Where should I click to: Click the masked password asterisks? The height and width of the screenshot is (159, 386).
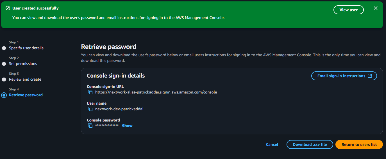click(107, 126)
